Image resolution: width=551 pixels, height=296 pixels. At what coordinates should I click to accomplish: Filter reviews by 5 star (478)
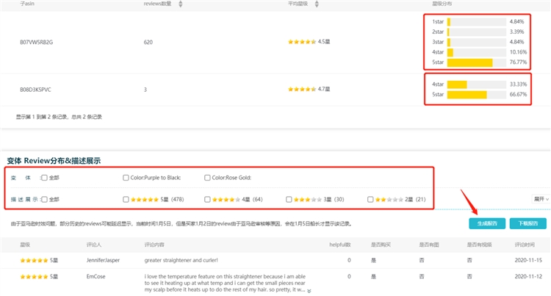pyautogui.click(x=126, y=200)
